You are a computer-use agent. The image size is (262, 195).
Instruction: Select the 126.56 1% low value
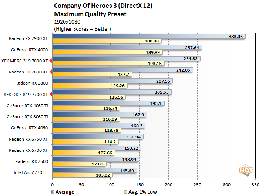tap(116, 97)
